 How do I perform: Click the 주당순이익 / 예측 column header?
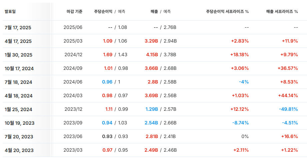coord(109,12)
